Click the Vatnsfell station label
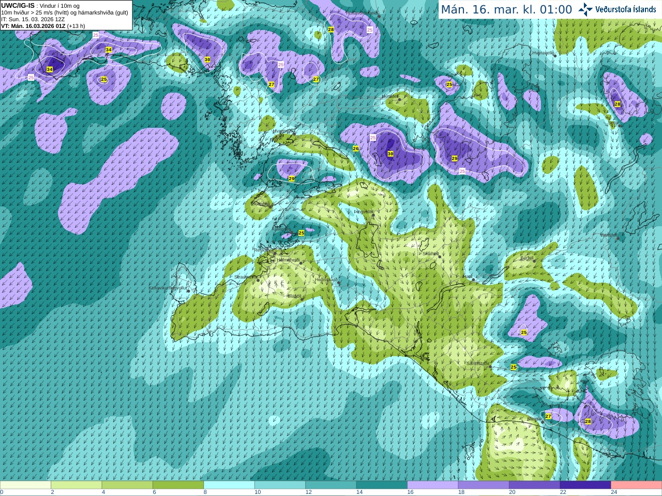Image resolution: width=662 pixels, height=496 pixels. point(609,235)
